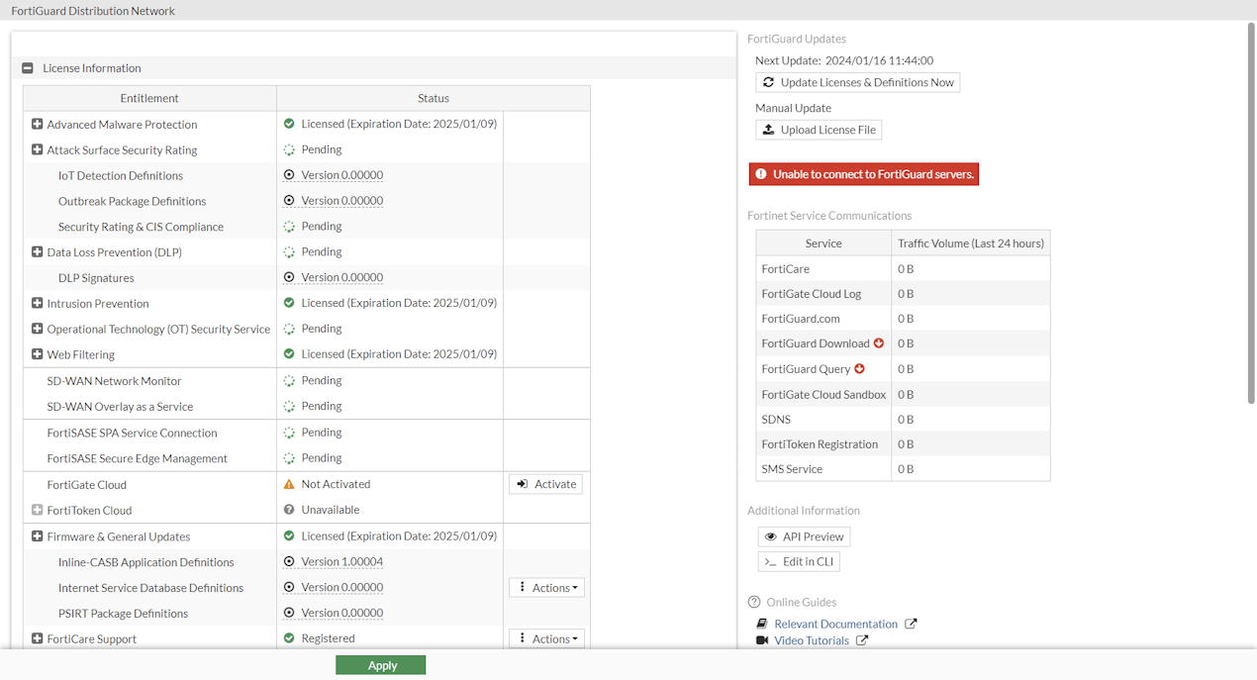Image resolution: width=1257 pixels, height=680 pixels.
Task: Click red down arrow beside FortiGuard Query
Action: click(859, 368)
